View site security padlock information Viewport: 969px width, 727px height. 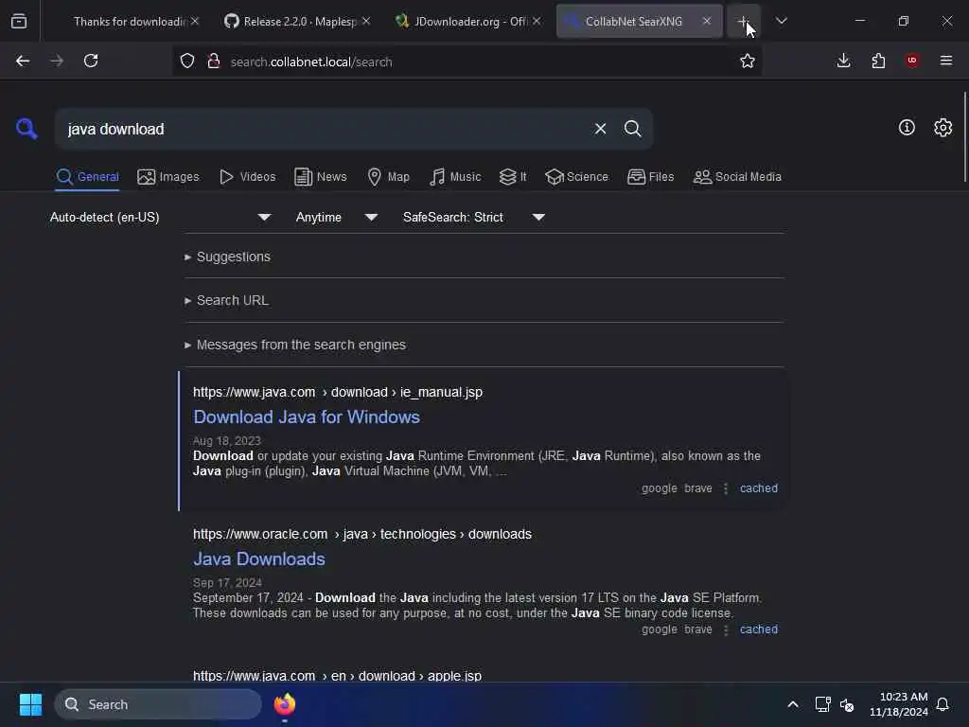click(213, 61)
